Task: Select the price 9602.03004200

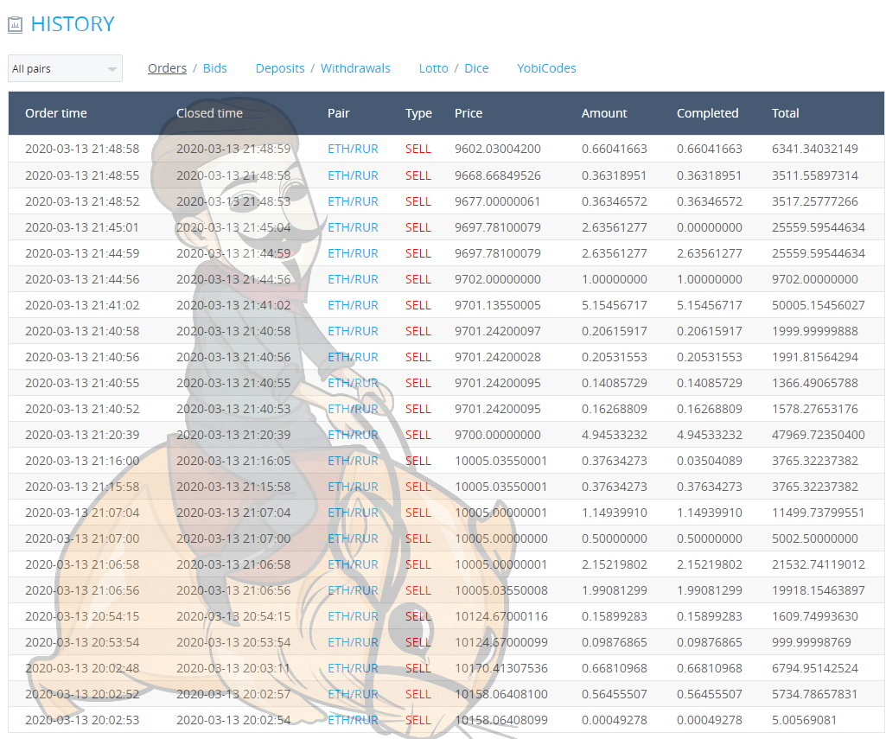Action: (498, 149)
